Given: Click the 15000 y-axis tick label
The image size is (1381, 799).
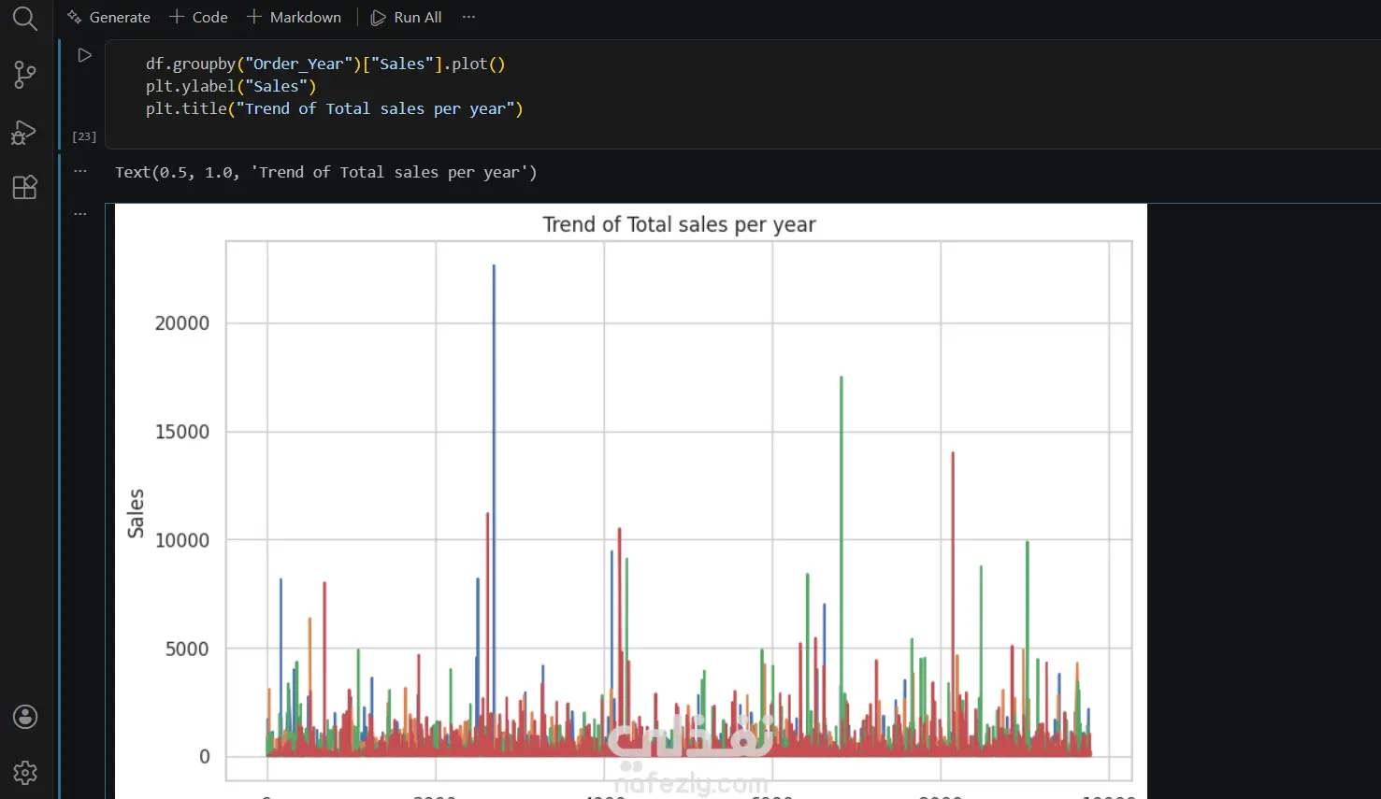Looking at the screenshot, I should coord(182,432).
